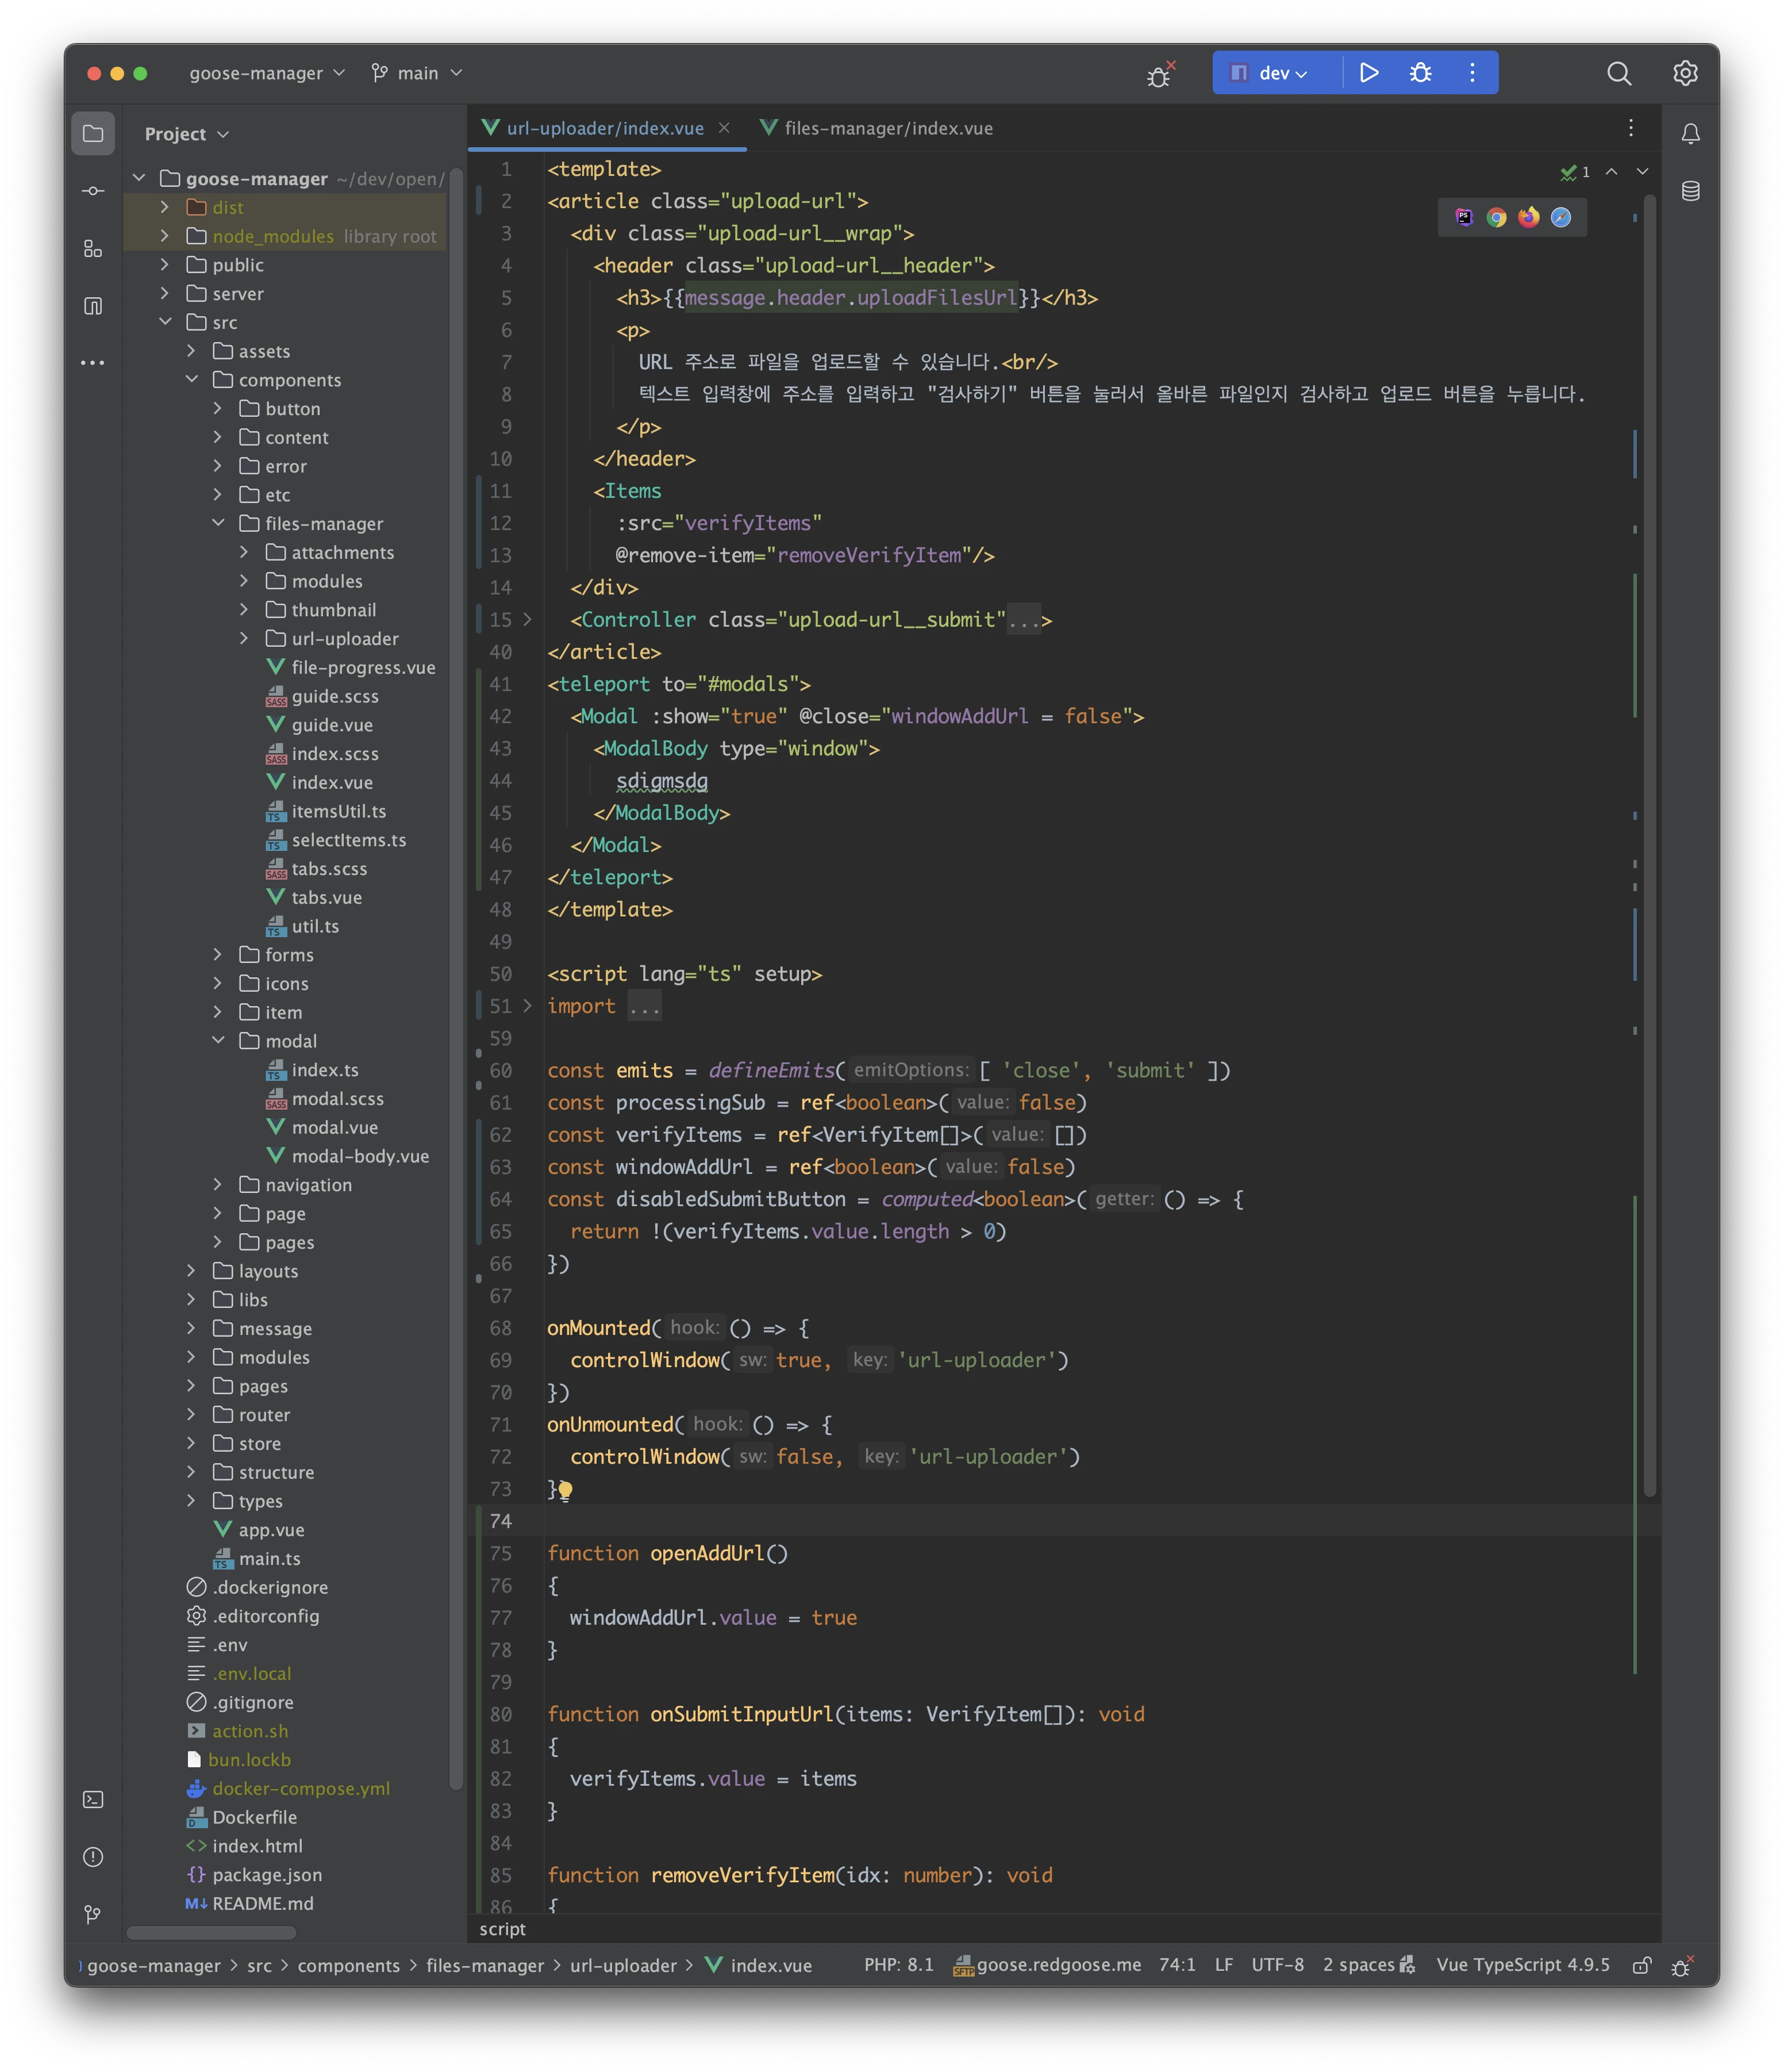
Task: Close the url-uploader/index.vue tab
Action: (724, 128)
